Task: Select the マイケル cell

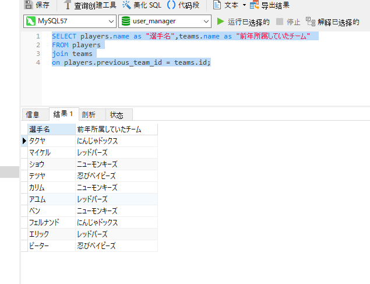Action: click(51, 153)
